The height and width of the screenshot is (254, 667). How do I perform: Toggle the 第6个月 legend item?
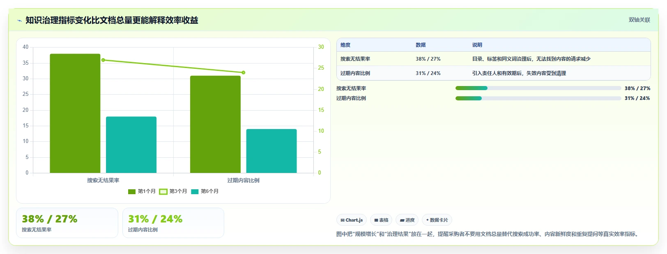tap(205, 191)
